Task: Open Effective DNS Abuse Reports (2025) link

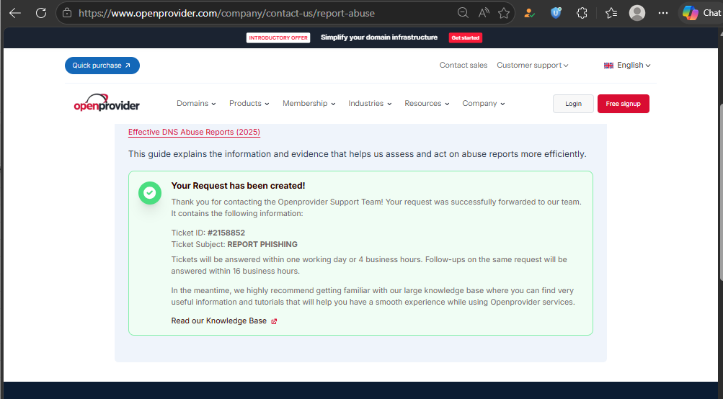Action: click(194, 132)
